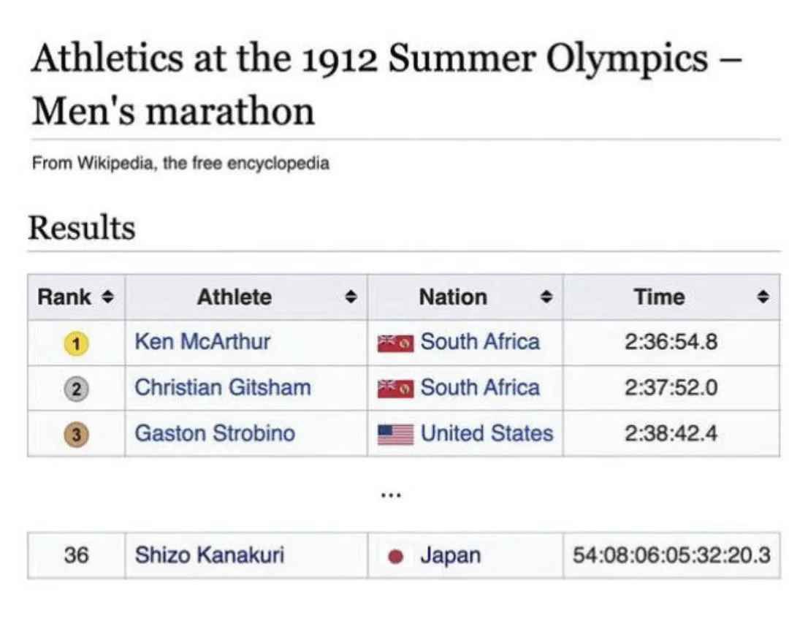Click South Africa flag beside Ken McArthur
789x621 pixels.
pyautogui.click(x=395, y=343)
